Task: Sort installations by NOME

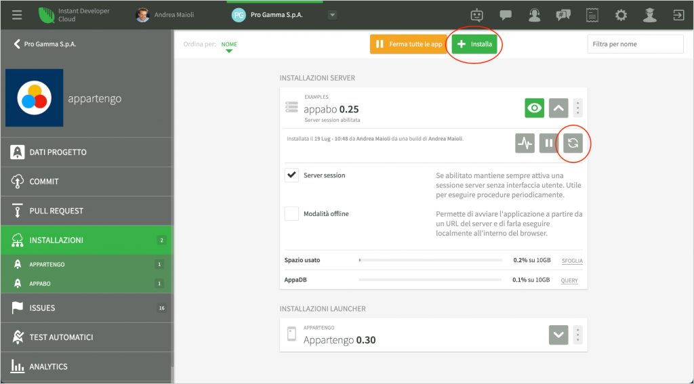Action: point(229,44)
